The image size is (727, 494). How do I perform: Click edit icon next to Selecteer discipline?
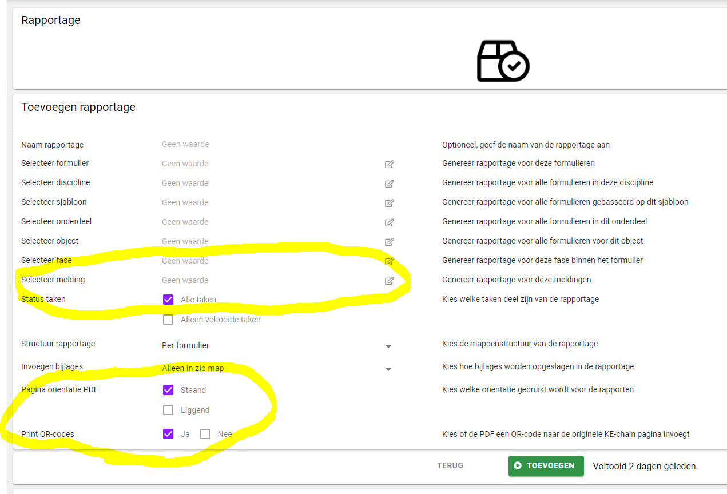(389, 184)
